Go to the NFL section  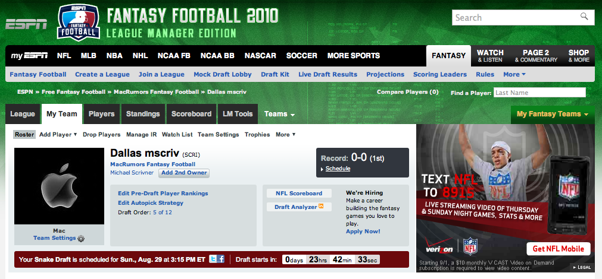64,56
